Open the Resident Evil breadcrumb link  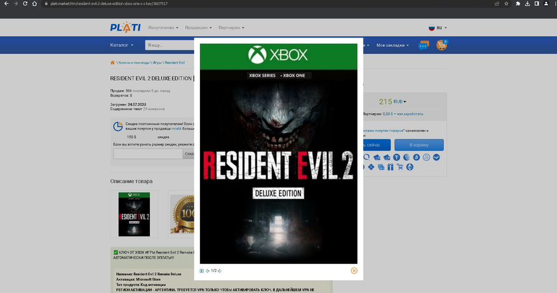coord(175,62)
